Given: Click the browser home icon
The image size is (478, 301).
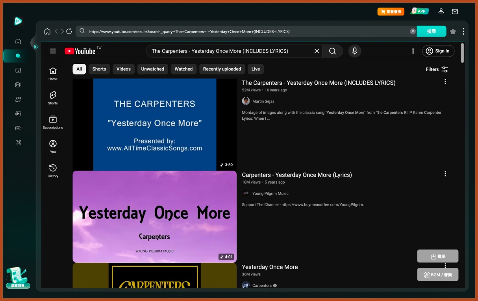Looking at the screenshot, I should point(47,32).
